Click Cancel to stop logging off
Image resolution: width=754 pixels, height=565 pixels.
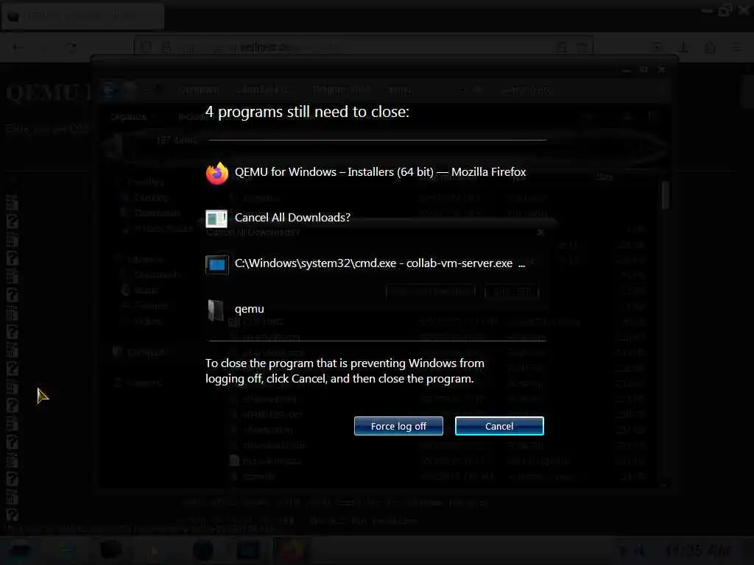(x=499, y=426)
